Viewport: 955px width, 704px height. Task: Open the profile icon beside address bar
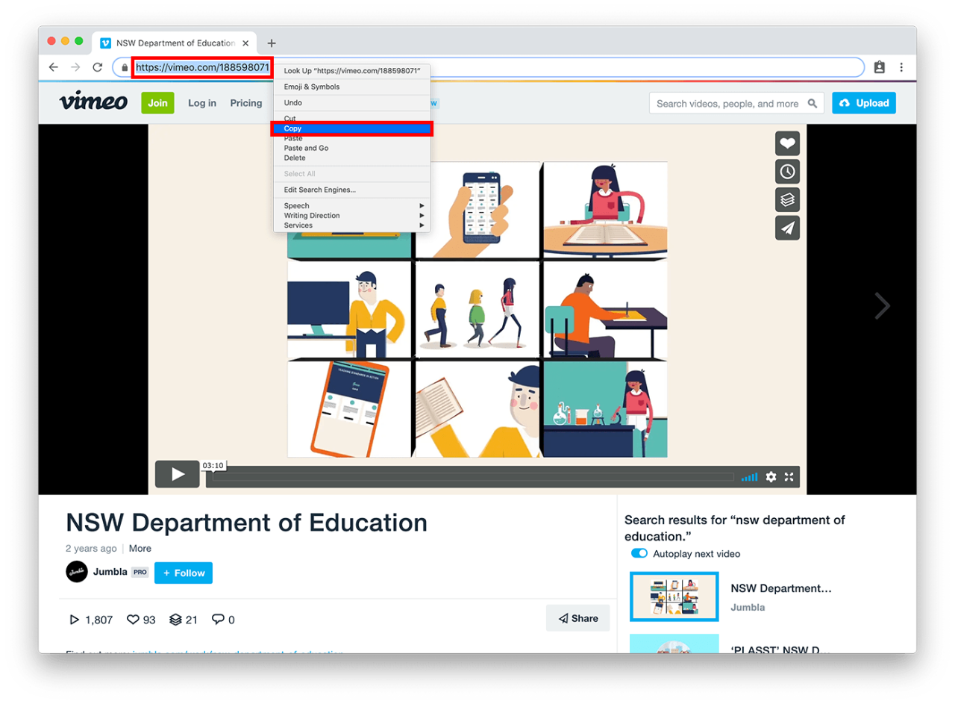[880, 67]
